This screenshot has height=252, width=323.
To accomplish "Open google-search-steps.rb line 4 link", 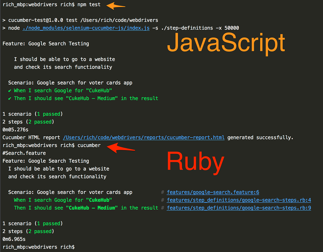I will [x=239, y=200].
